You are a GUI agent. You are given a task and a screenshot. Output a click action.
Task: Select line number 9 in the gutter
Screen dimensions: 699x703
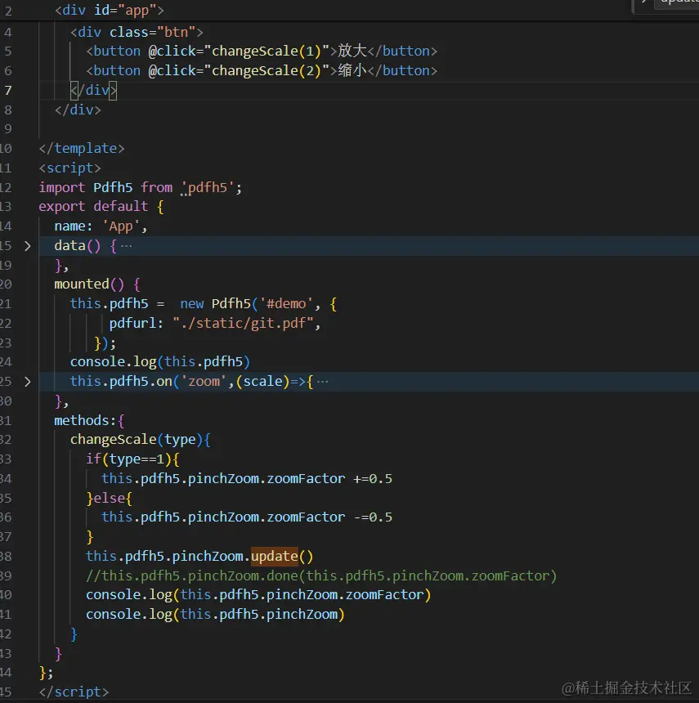tap(8, 129)
